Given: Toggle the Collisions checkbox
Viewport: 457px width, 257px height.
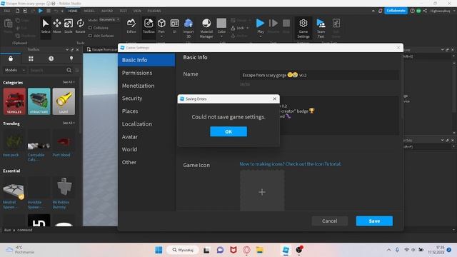Looking at the screenshot, I should 91,28.
